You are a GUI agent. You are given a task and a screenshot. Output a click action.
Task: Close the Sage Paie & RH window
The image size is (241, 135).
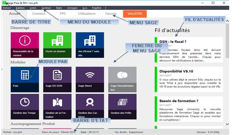click(224, 3)
